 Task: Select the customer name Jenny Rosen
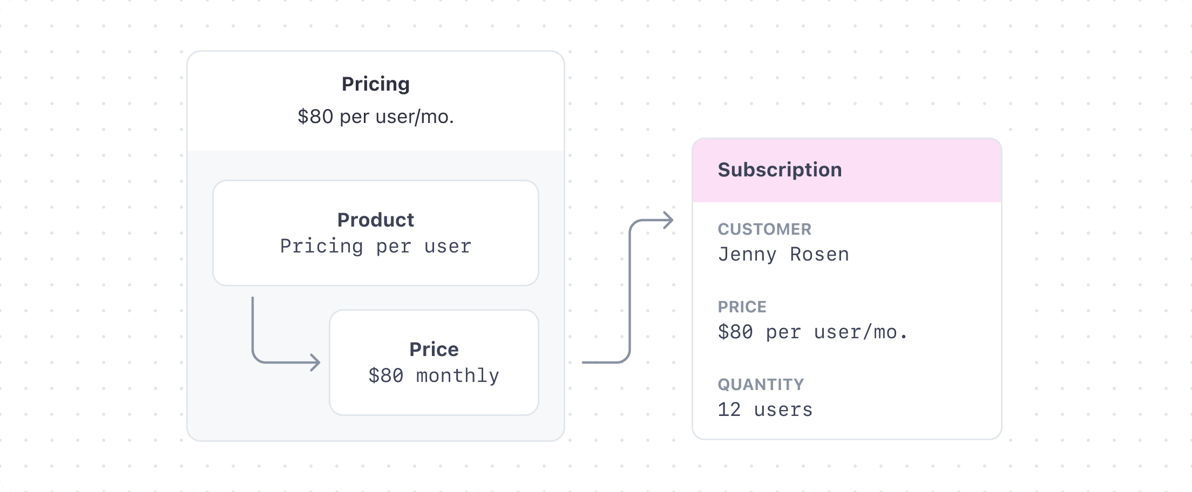(x=783, y=255)
